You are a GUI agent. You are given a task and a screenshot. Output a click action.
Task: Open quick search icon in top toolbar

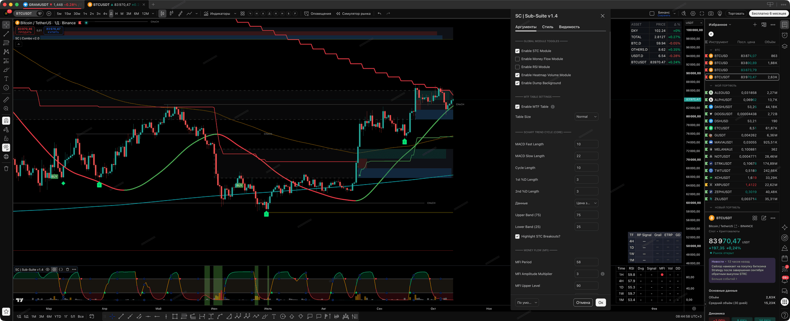pos(684,14)
